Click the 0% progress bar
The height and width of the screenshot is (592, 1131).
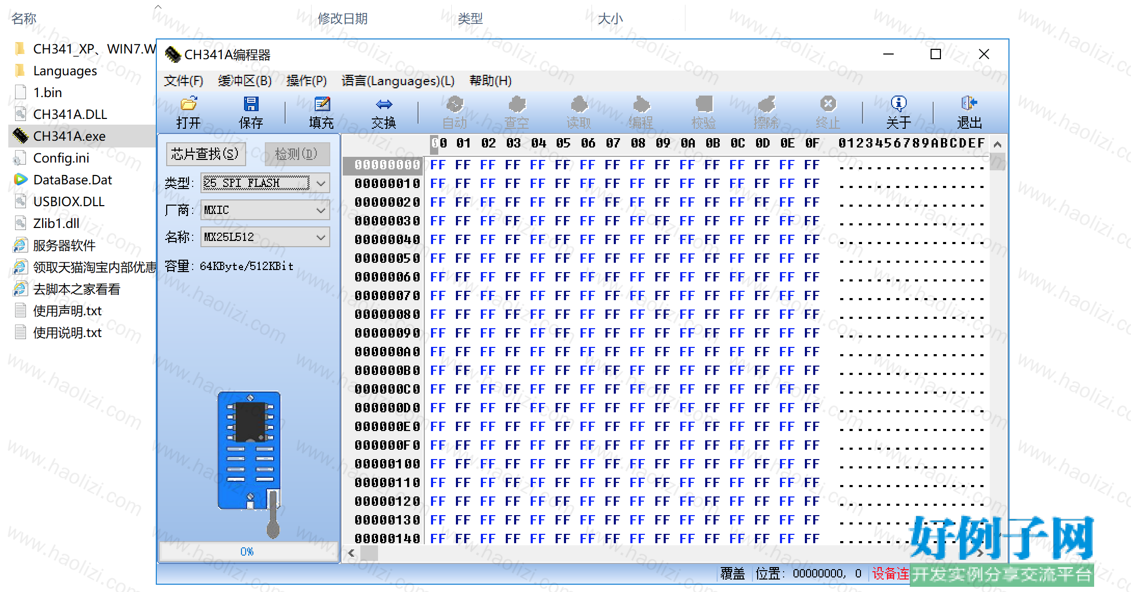(x=248, y=551)
